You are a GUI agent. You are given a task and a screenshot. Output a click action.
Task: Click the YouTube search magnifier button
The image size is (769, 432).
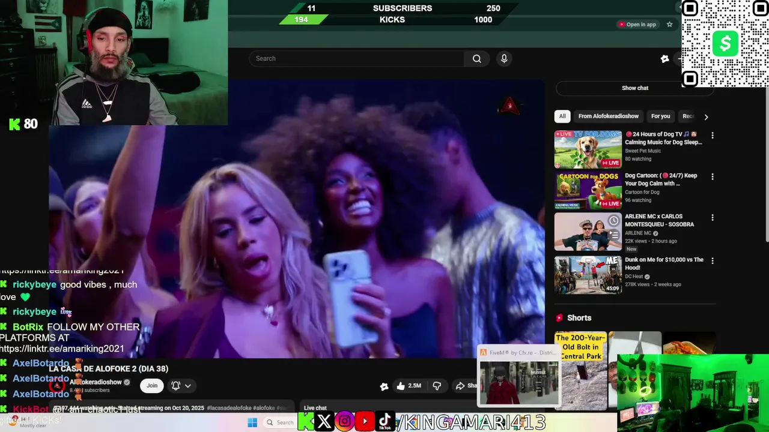[x=476, y=58]
